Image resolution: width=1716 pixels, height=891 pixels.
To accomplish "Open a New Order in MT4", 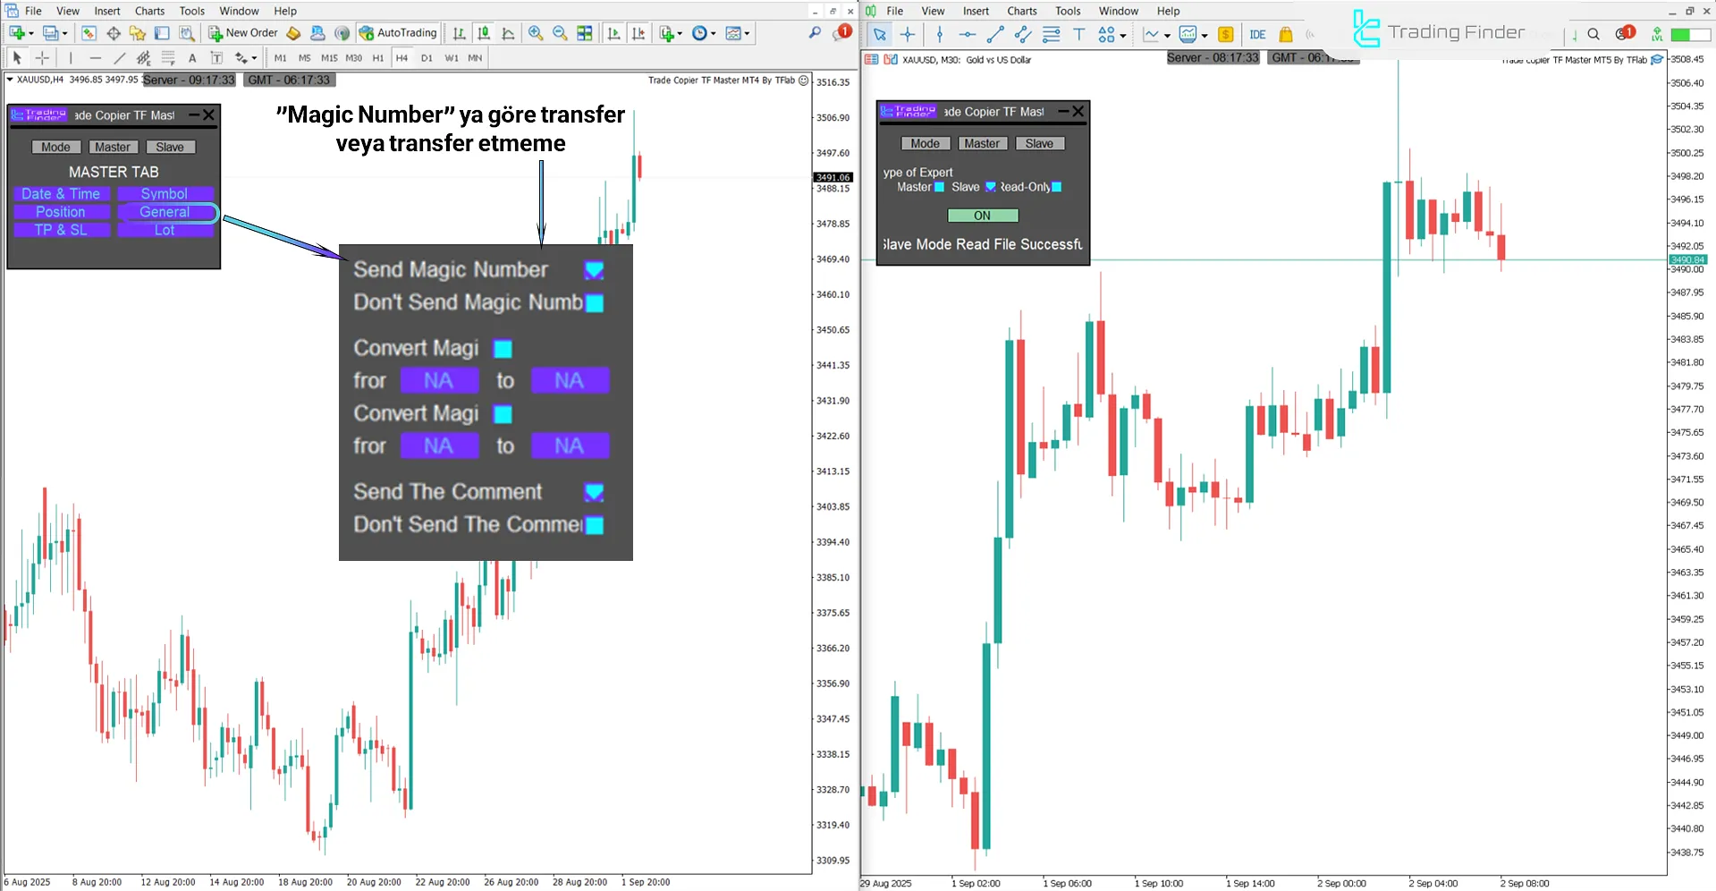I will click(x=241, y=32).
